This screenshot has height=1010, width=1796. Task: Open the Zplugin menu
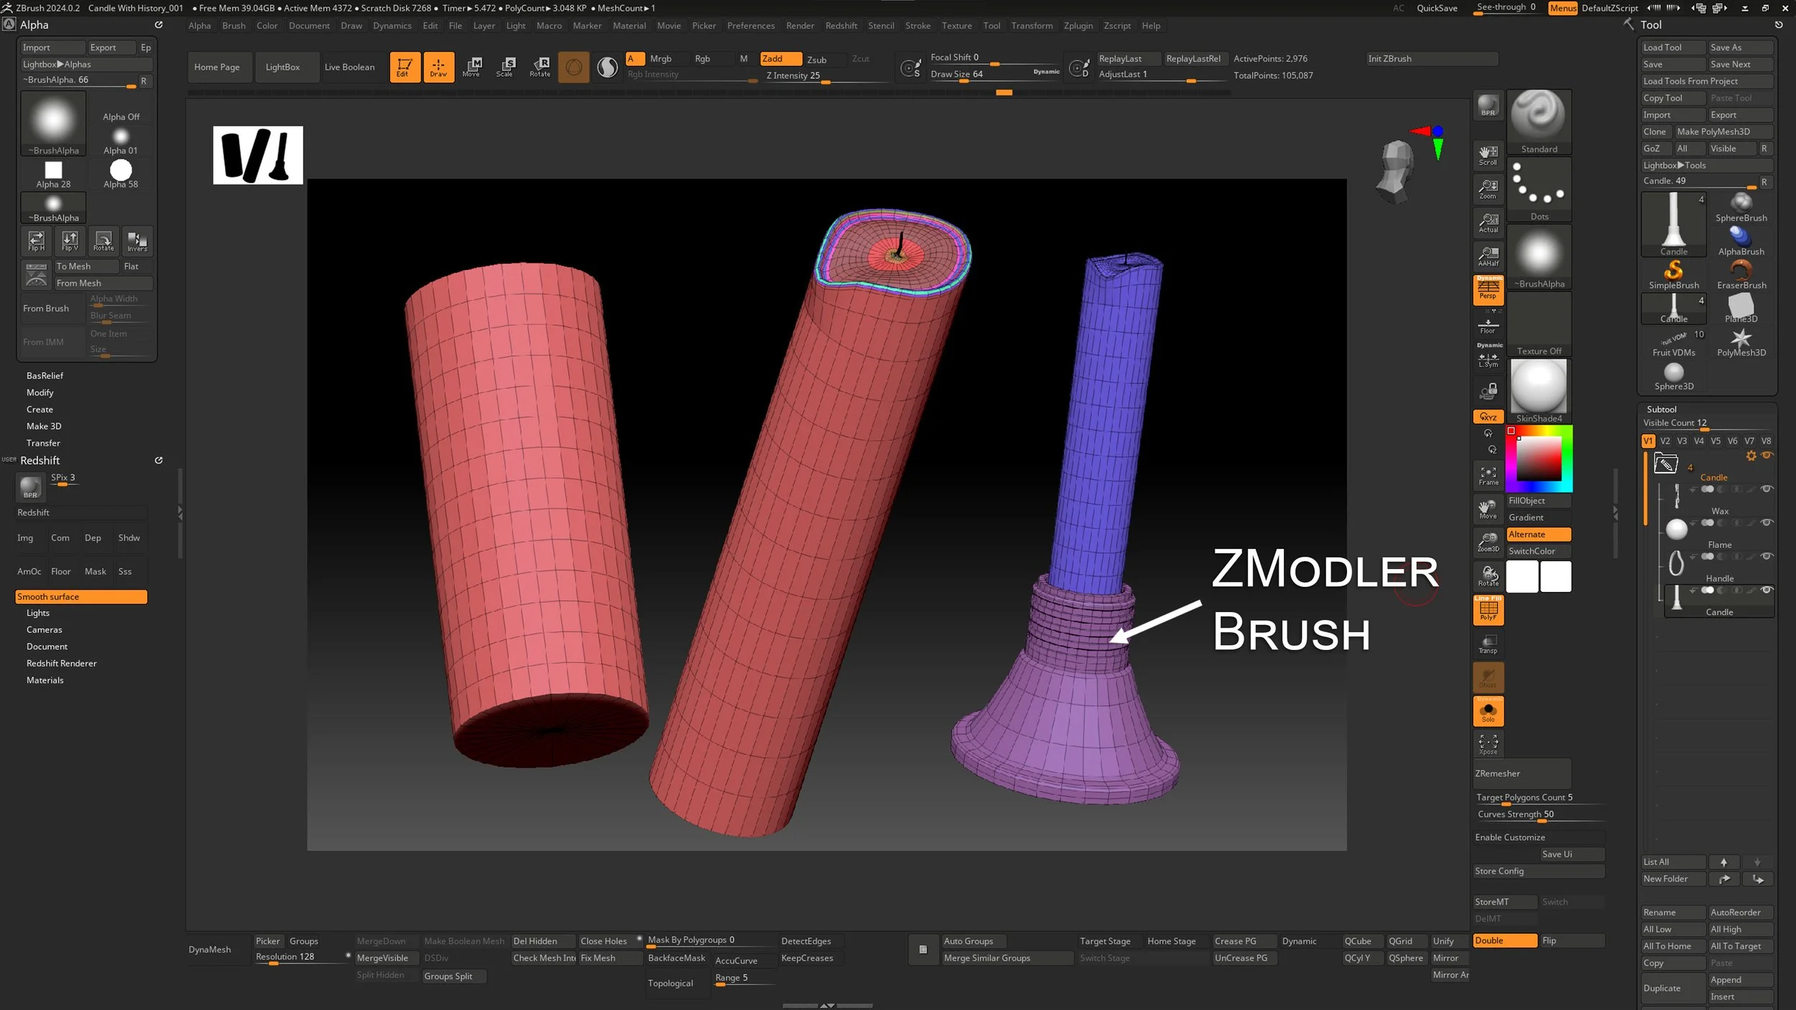point(1078,26)
